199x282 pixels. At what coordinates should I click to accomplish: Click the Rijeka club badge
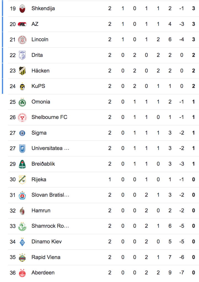pyautogui.click(x=22, y=180)
